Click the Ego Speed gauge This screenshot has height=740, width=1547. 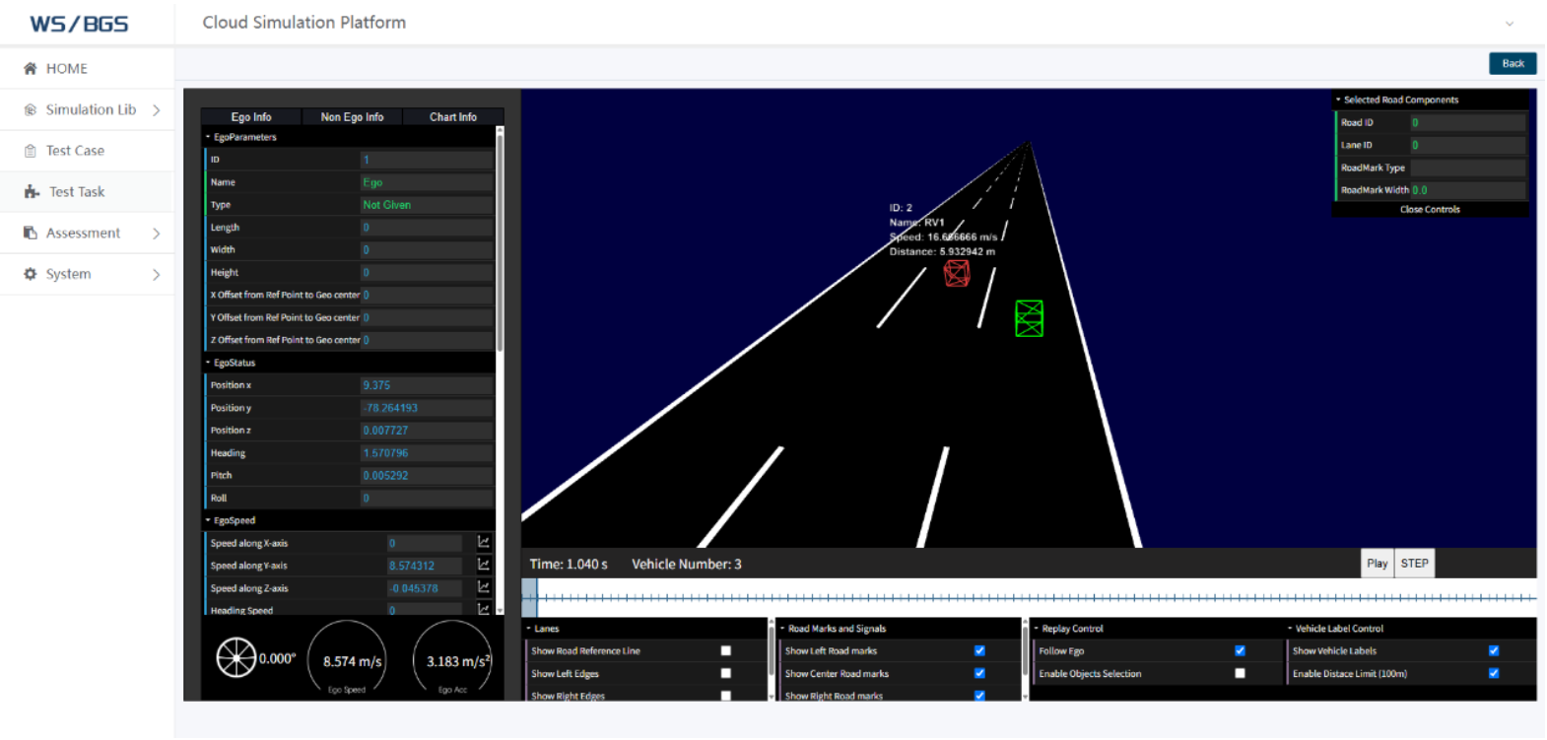347,660
